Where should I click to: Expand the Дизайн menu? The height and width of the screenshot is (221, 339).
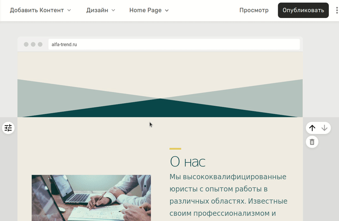click(x=101, y=10)
